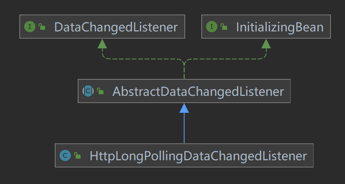Click the green interface icon of DataChangedListener

pos(30,27)
